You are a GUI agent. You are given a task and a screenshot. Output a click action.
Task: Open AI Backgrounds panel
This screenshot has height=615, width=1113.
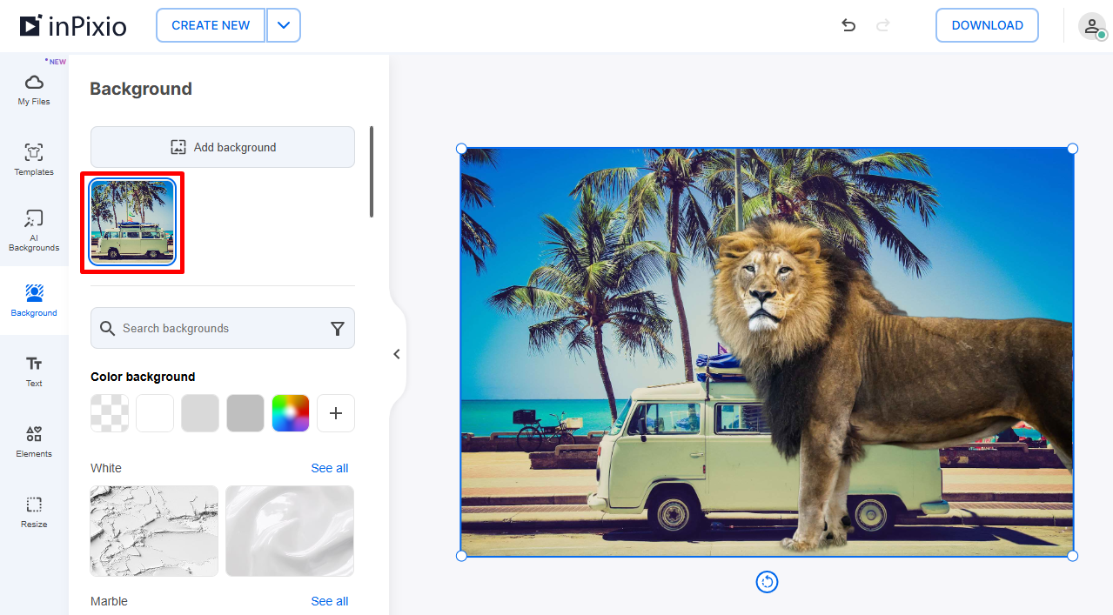click(33, 229)
